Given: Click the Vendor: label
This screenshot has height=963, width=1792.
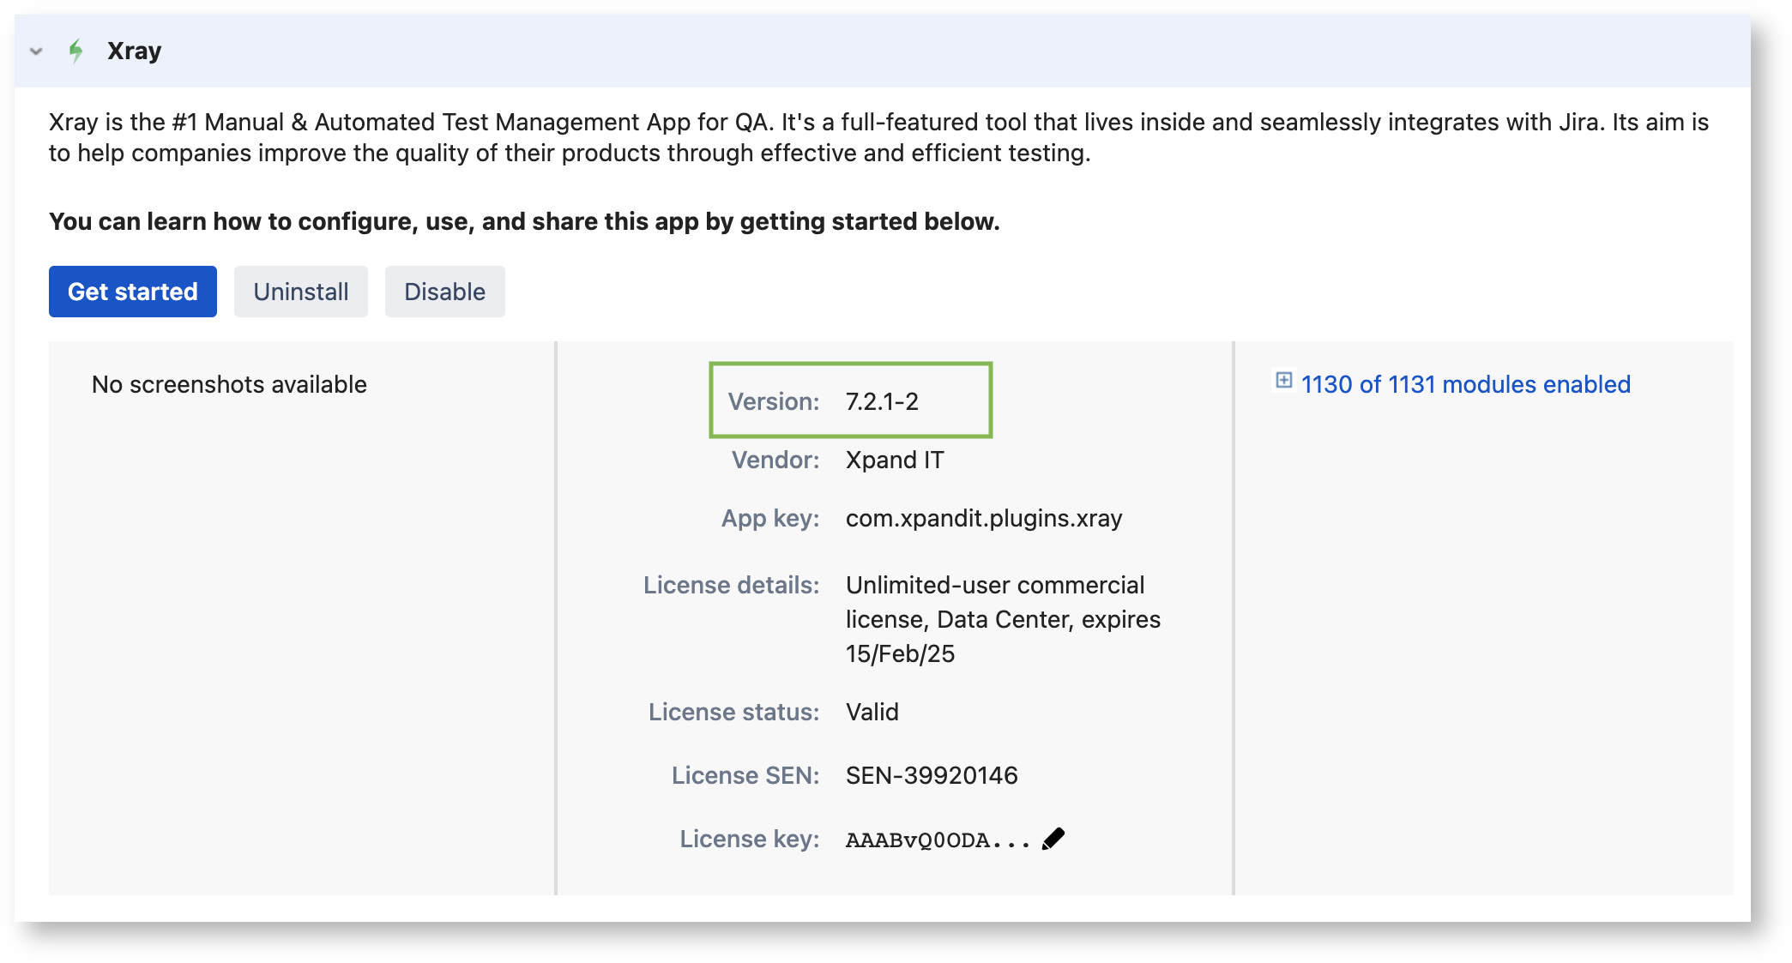Looking at the screenshot, I should click(775, 460).
